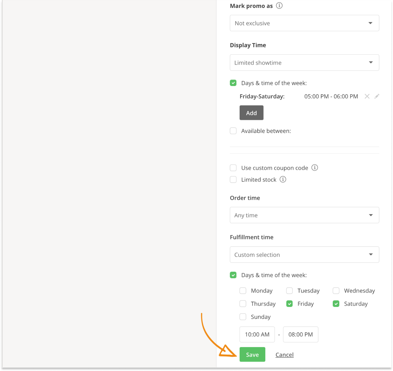Enable the Limited stock checkbox
Viewport: 393px width, 371px height.
(233, 180)
